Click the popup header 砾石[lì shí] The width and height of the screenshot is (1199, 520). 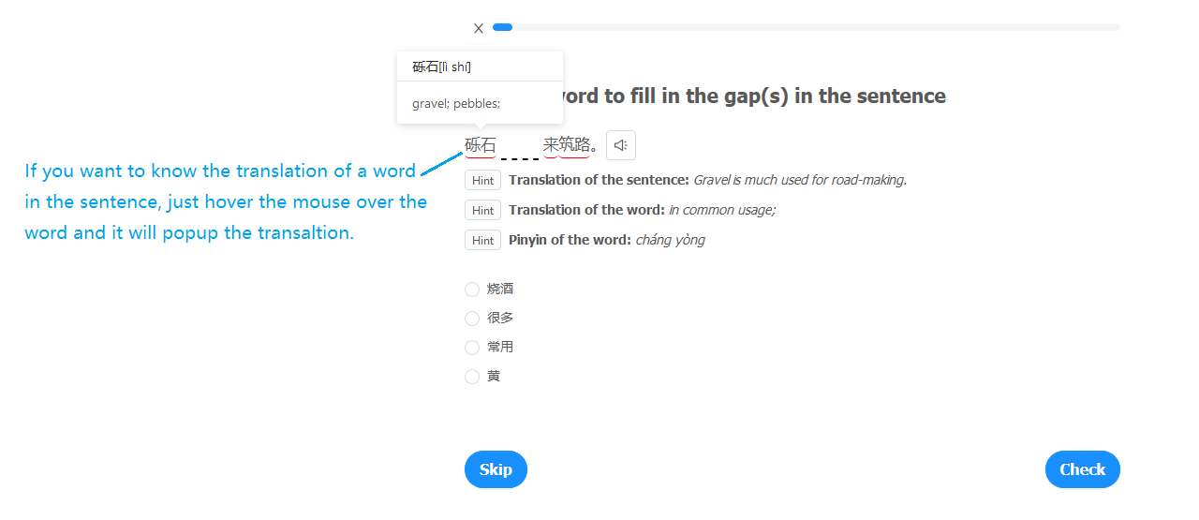(x=442, y=67)
